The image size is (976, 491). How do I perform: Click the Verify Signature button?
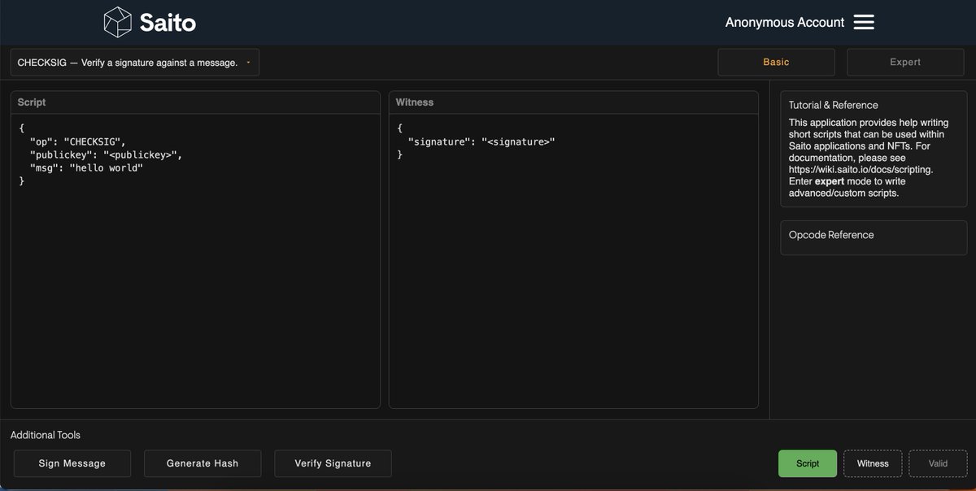[333, 463]
